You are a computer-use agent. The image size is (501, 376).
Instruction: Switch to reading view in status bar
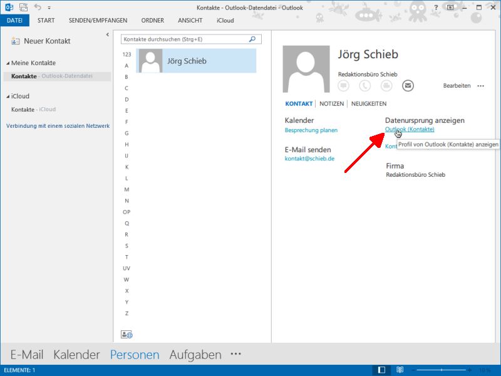tap(400, 370)
